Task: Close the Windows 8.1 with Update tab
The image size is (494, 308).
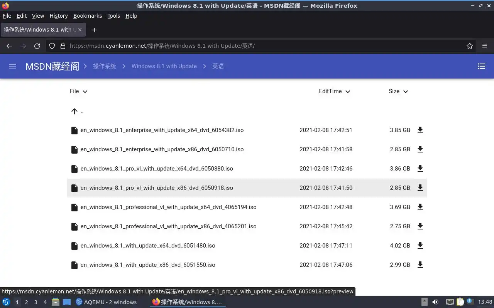Action: click(x=80, y=30)
